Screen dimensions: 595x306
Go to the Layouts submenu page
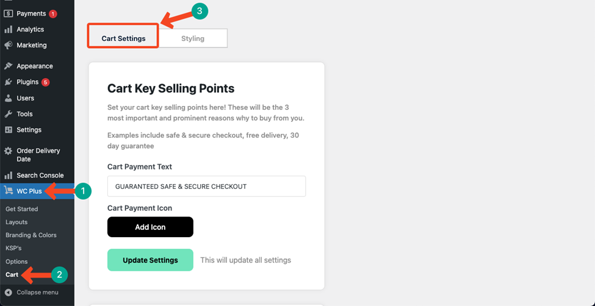16,222
